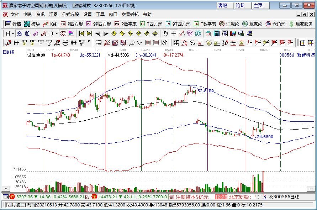
Task: Click the hand pan tool icon
Action: [x=165, y=33]
